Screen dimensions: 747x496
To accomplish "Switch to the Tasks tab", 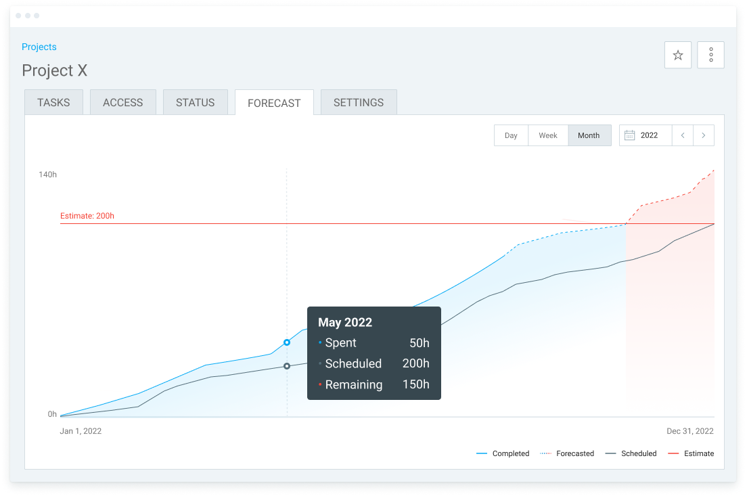I will (x=53, y=102).
